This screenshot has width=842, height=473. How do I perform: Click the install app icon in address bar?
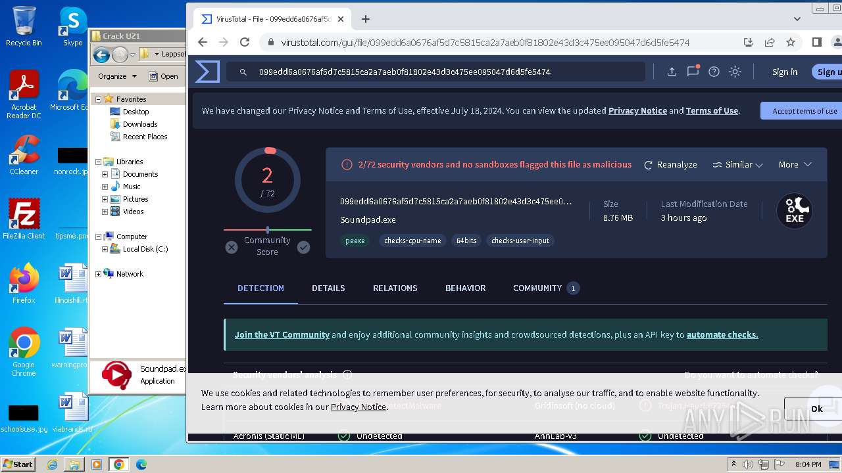(749, 42)
